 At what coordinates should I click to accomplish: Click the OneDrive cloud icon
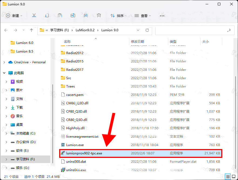coord(11,62)
